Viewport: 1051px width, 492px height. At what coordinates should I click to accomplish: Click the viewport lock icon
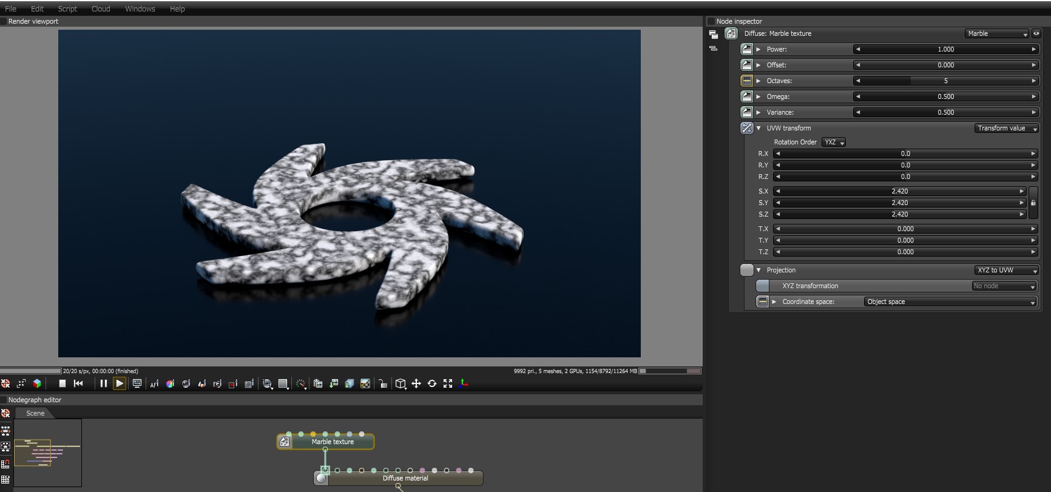[x=383, y=383]
